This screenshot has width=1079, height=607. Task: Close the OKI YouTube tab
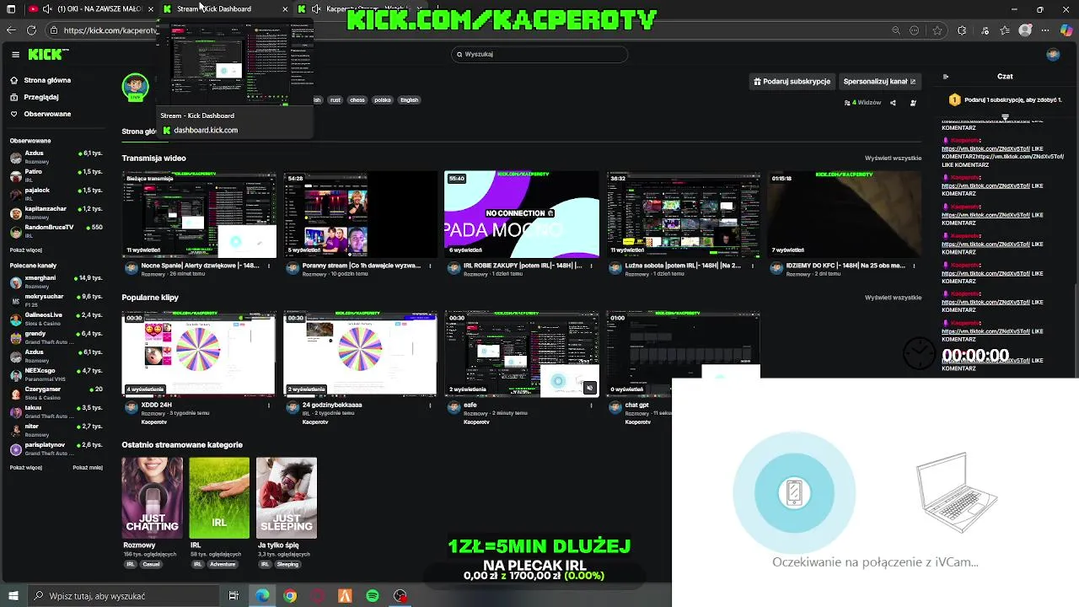(149, 9)
